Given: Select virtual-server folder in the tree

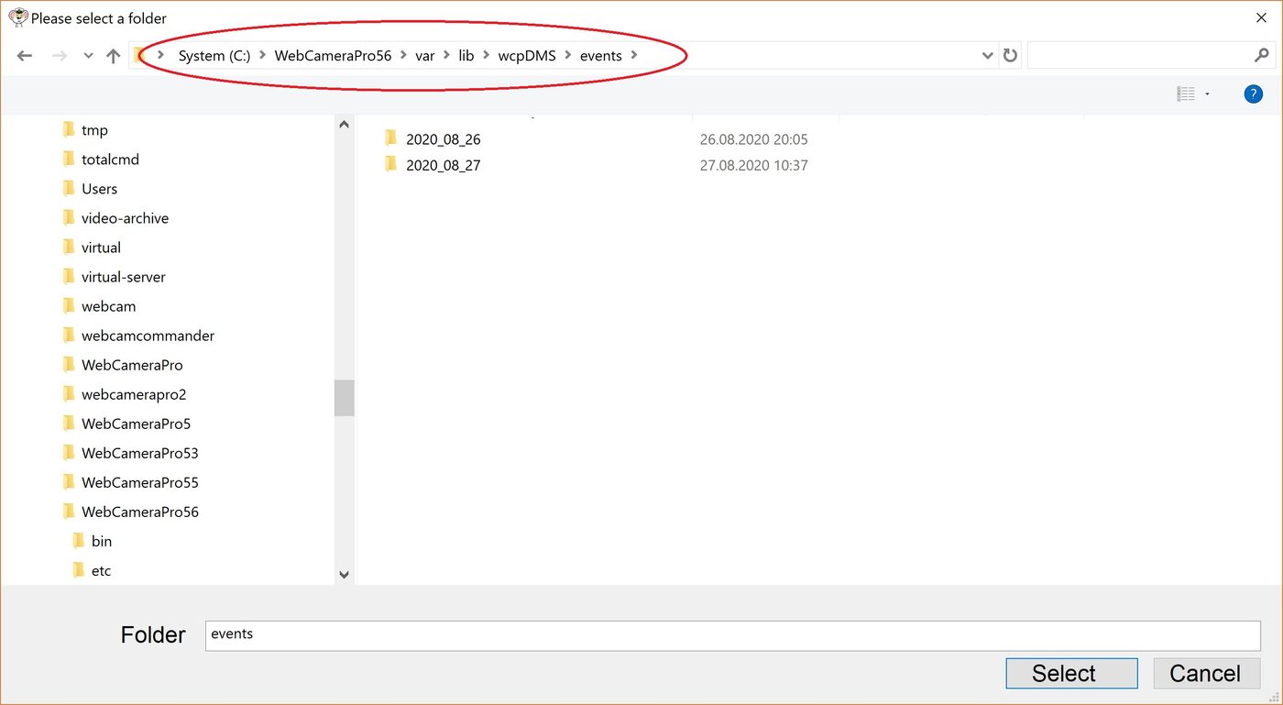Looking at the screenshot, I should click(124, 277).
